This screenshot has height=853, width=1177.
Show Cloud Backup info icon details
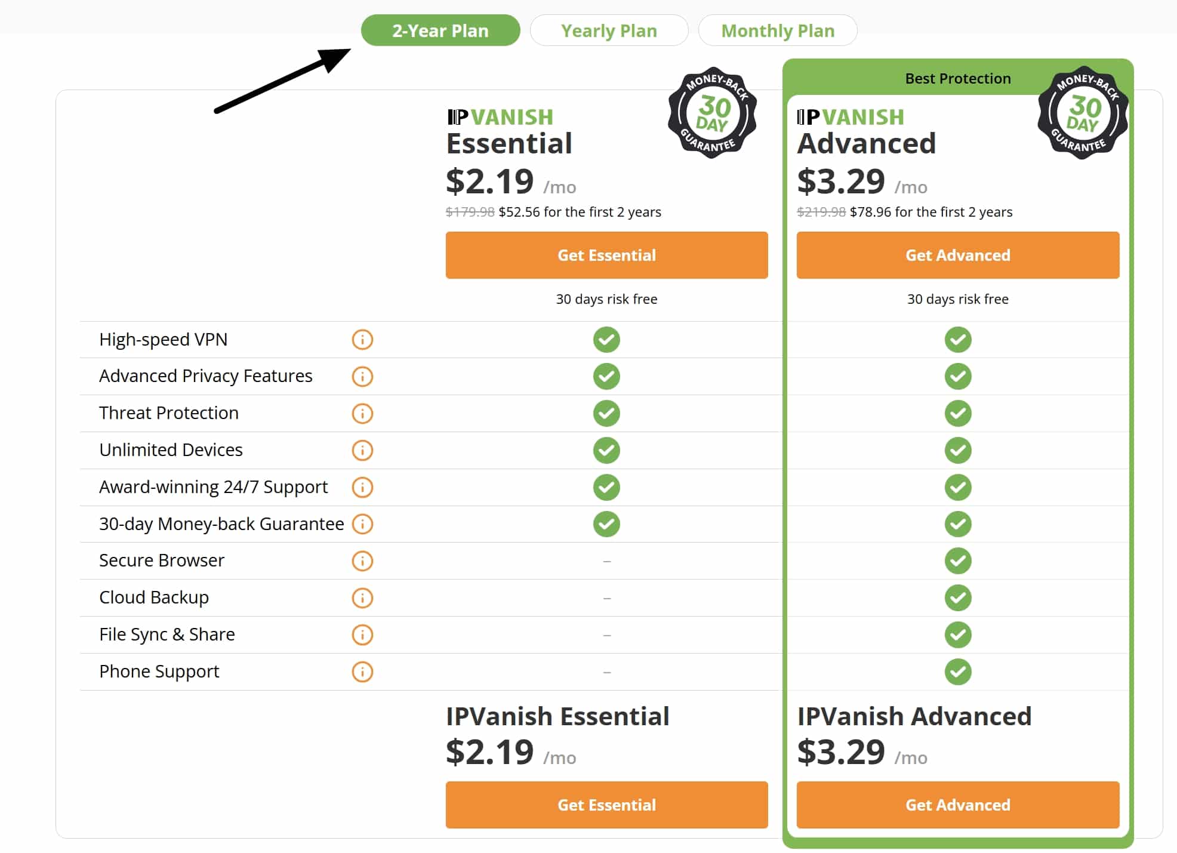tap(362, 598)
